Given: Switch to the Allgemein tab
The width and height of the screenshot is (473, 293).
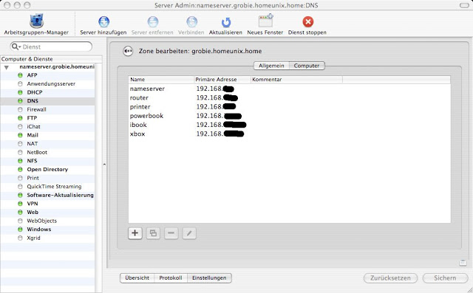Looking at the screenshot, I should (271, 66).
